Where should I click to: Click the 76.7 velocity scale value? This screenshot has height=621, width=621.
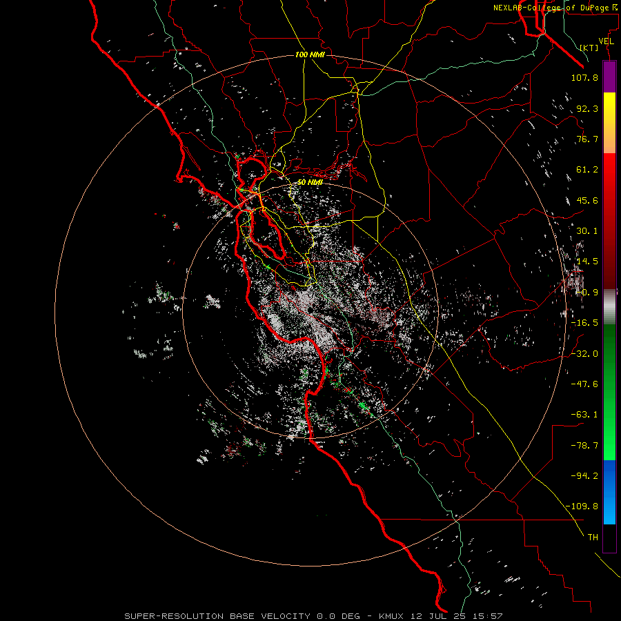pyautogui.click(x=587, y=139)
